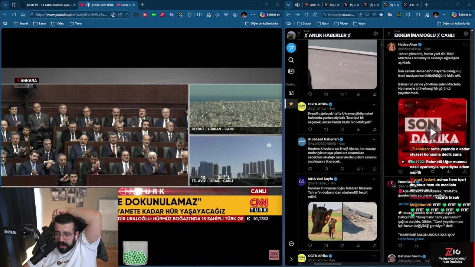Image resolution: width=475 pixels, height=267 pixels.
Task: Open tab list dropdown in right browser
Action: pyautogui.click(x=289, y=5)
